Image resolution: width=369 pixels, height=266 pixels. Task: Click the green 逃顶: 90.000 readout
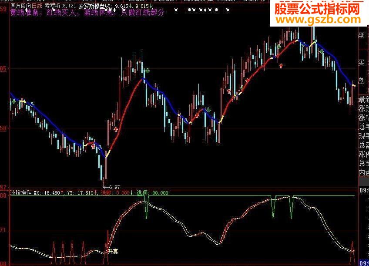click(153, 193)
